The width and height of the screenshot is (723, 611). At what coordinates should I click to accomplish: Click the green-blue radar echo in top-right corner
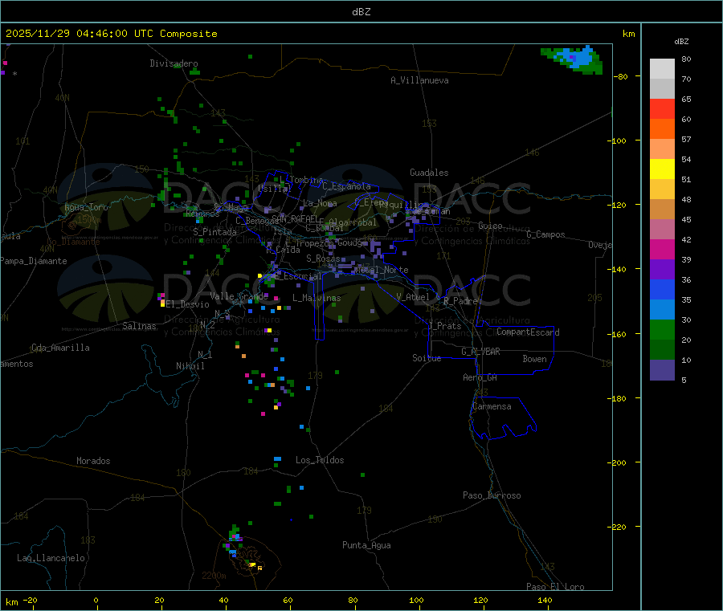576,59
